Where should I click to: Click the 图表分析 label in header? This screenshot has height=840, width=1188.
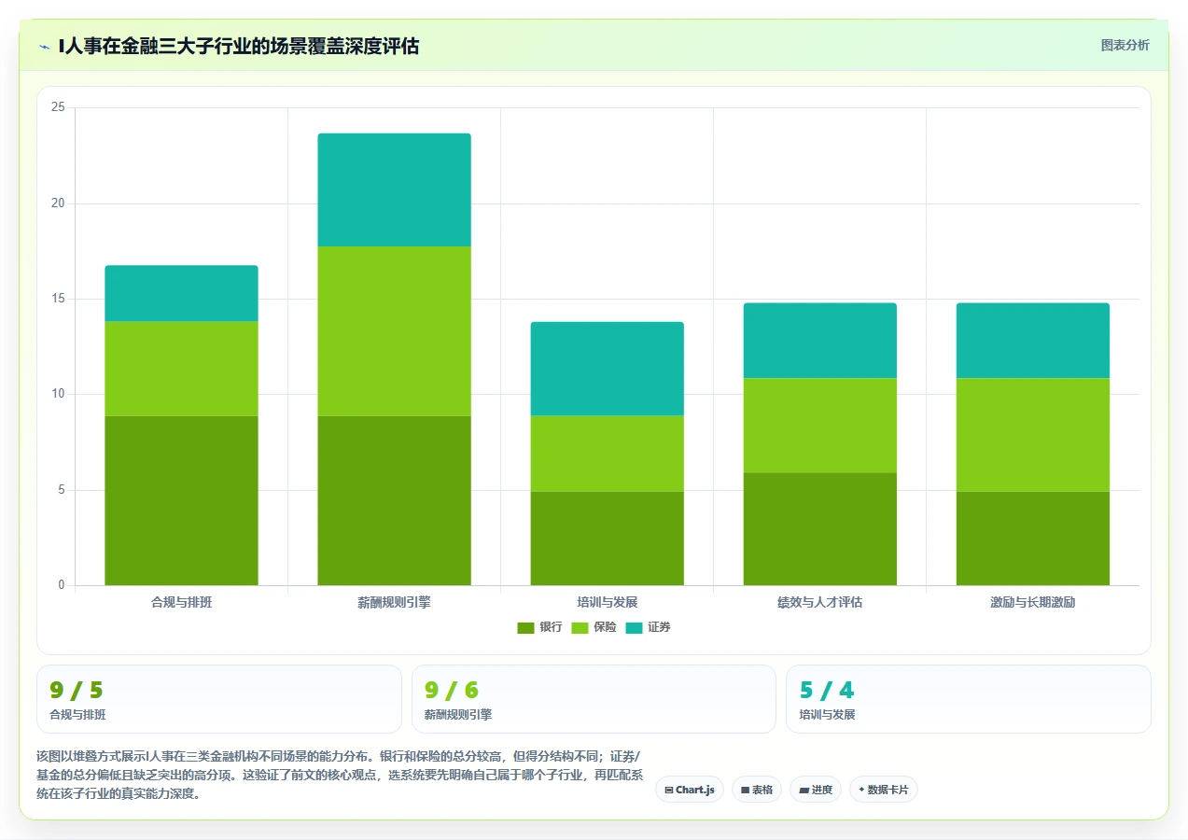click(x=1125, y=45)
